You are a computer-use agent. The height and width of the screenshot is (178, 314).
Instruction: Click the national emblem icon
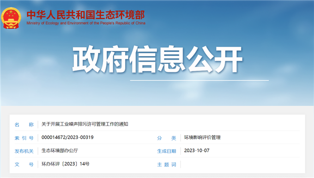click(11, 18)
